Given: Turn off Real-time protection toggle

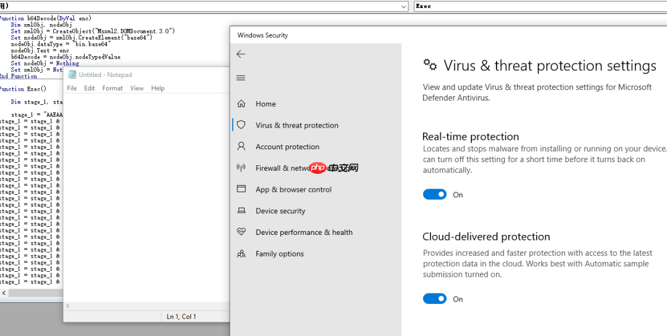Looking at the screenshot, I should click(x=435, y=194).
